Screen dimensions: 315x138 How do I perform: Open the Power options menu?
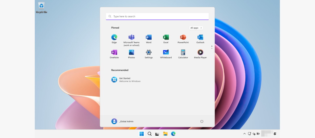click(x=202, y=121)
